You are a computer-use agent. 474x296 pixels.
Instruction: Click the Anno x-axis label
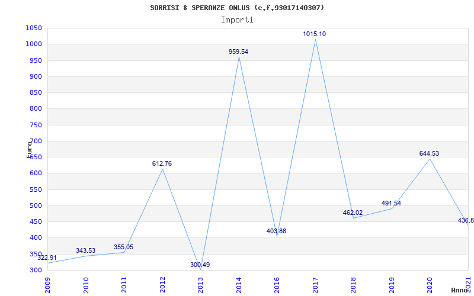tap(460, 290)
